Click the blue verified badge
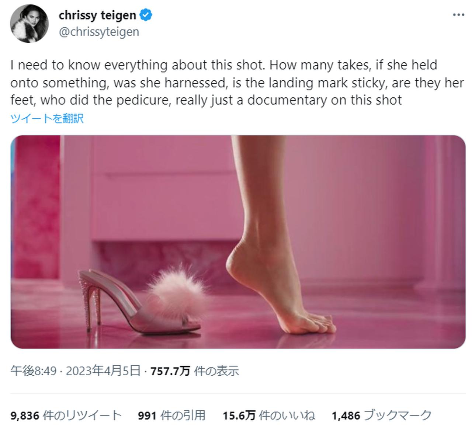 point(146,15)
